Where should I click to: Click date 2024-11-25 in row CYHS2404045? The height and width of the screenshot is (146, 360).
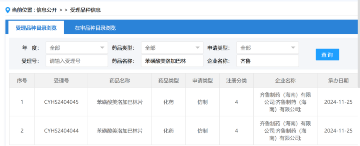coord(338,102)
